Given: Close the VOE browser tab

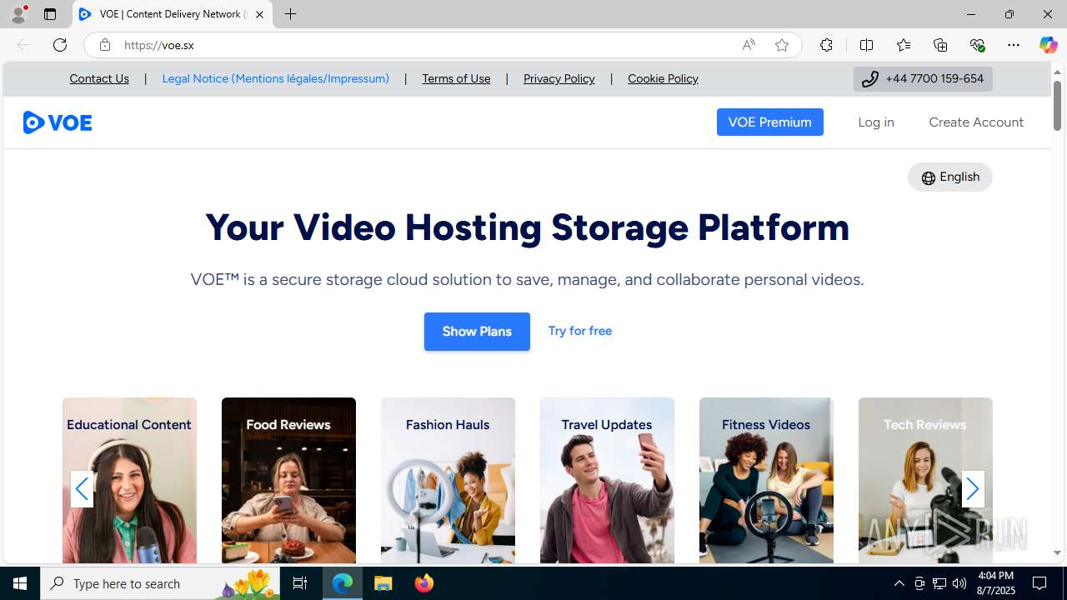Looking at the screenshot, I should [259, 14].
